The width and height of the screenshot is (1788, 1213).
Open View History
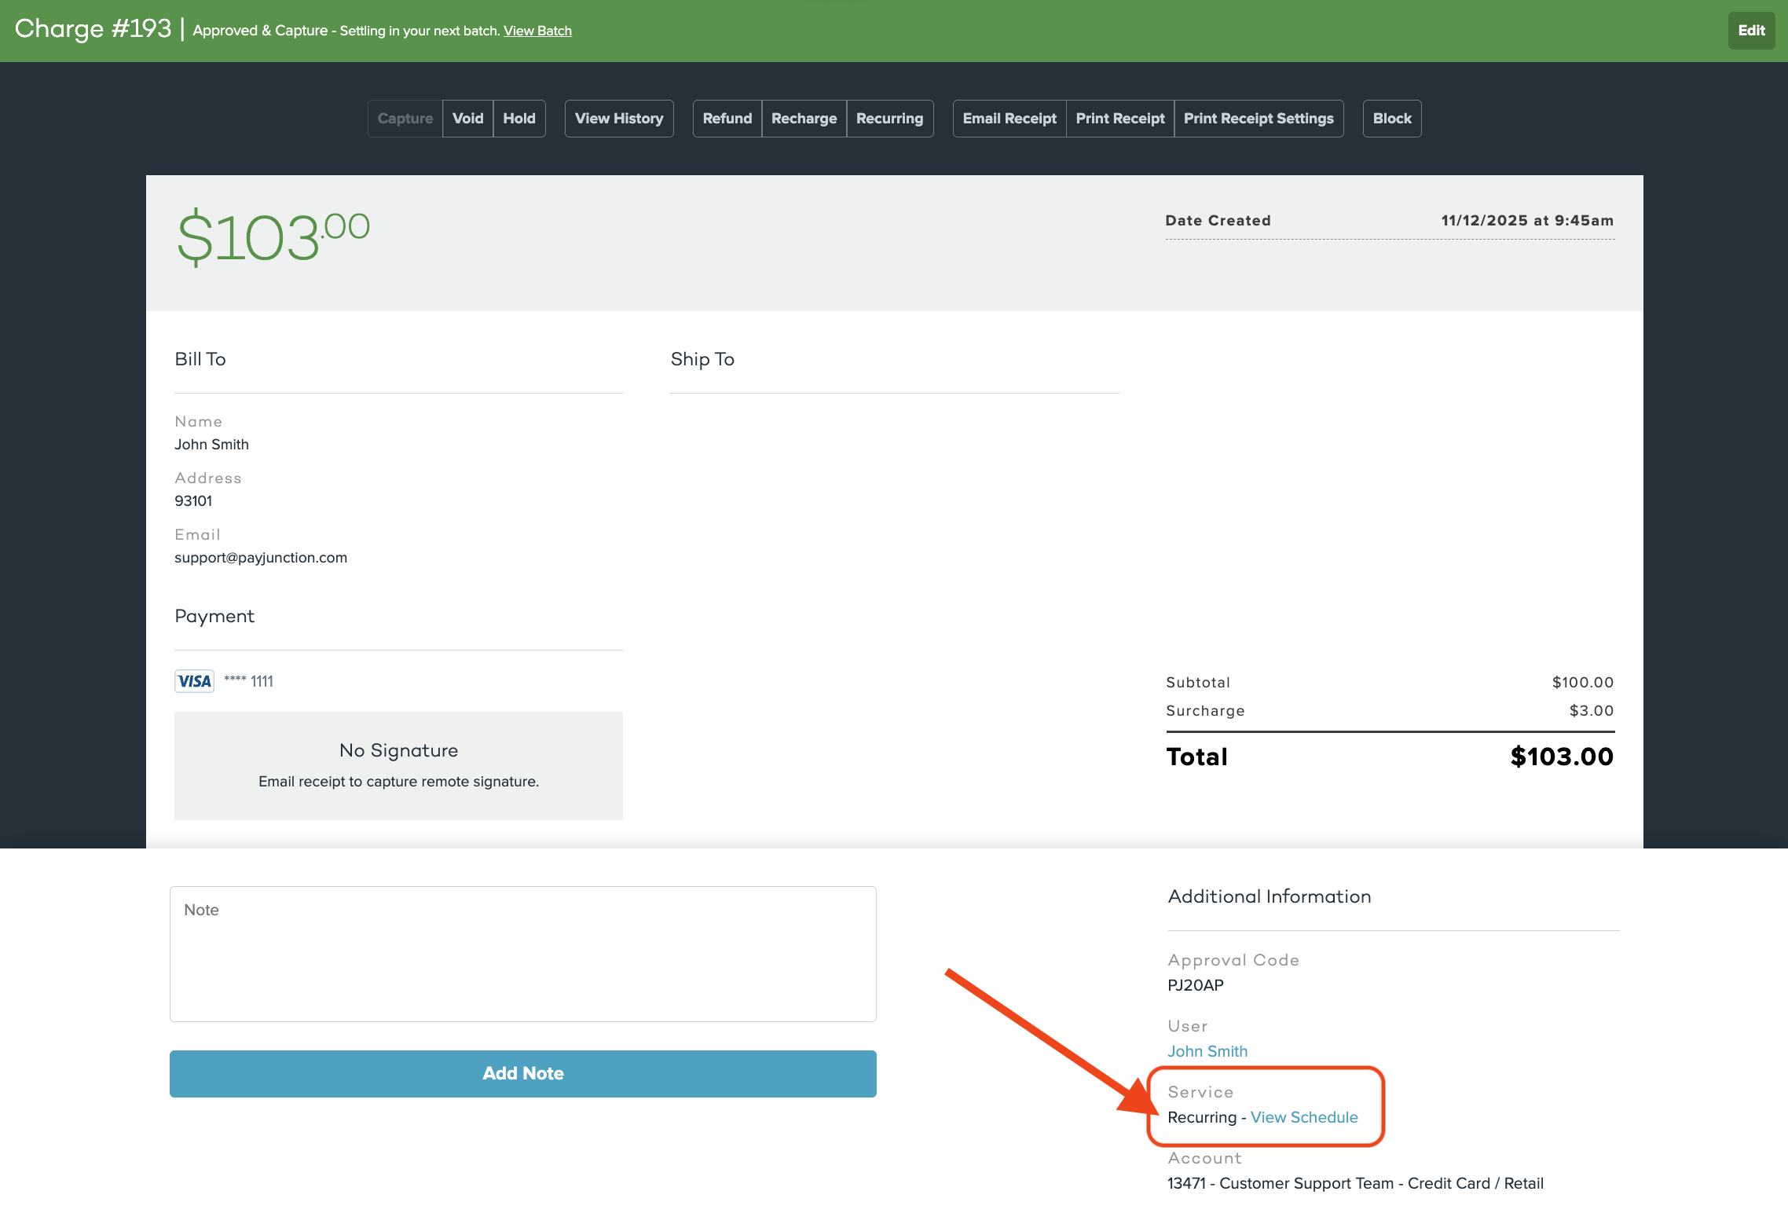click(619, 119)
